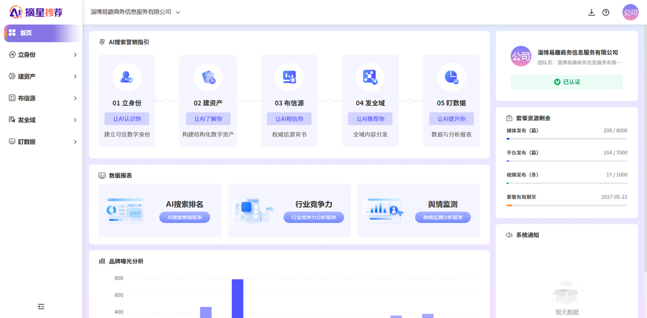Screen dimensions: 647x318
Task: Click the 让AI相信你 button
Action: [289, 118]
